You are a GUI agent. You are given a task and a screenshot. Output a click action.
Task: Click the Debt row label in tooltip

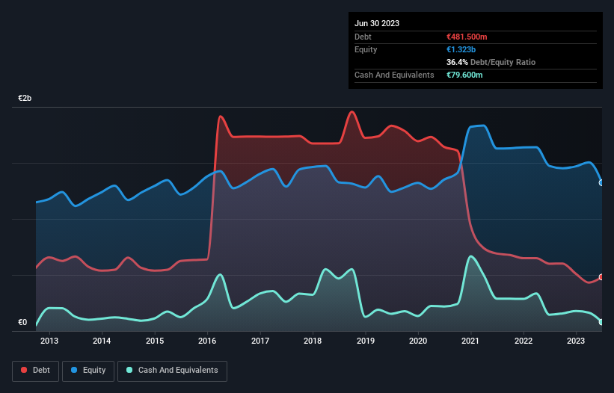(x=363, y=37)
